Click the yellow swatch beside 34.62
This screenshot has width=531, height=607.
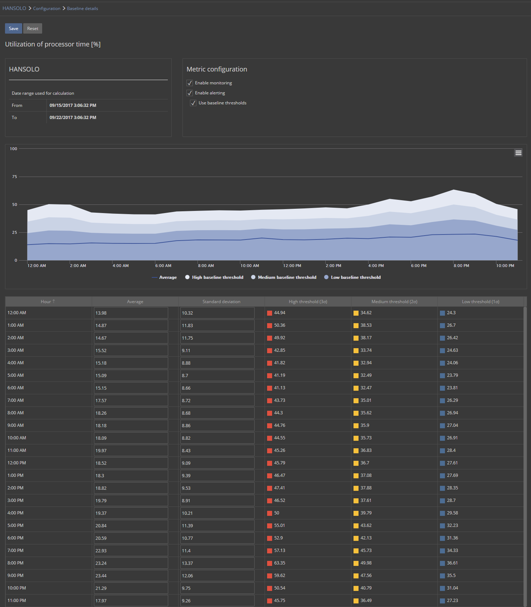(356, 313)
